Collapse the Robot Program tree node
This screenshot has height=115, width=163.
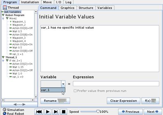[3, 15]
